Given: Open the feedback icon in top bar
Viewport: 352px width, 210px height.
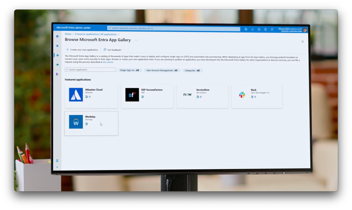Looking at the screenshot, I should [272, 29].
